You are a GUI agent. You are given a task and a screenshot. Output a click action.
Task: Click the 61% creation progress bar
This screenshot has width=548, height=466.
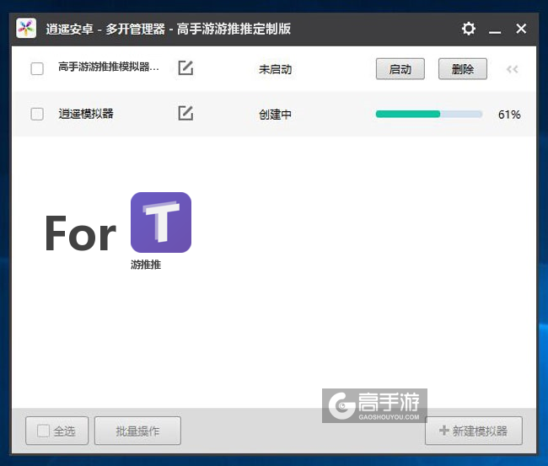429,114
